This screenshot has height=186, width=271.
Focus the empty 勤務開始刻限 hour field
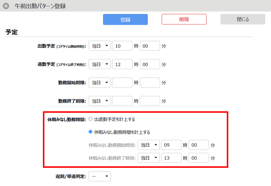coord(122,83)
